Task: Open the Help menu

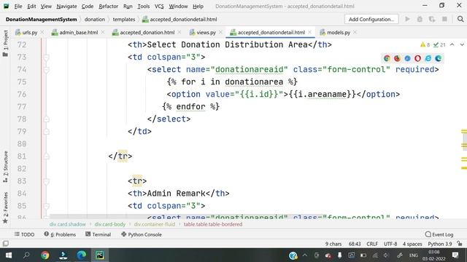Action: coord(198,6)
